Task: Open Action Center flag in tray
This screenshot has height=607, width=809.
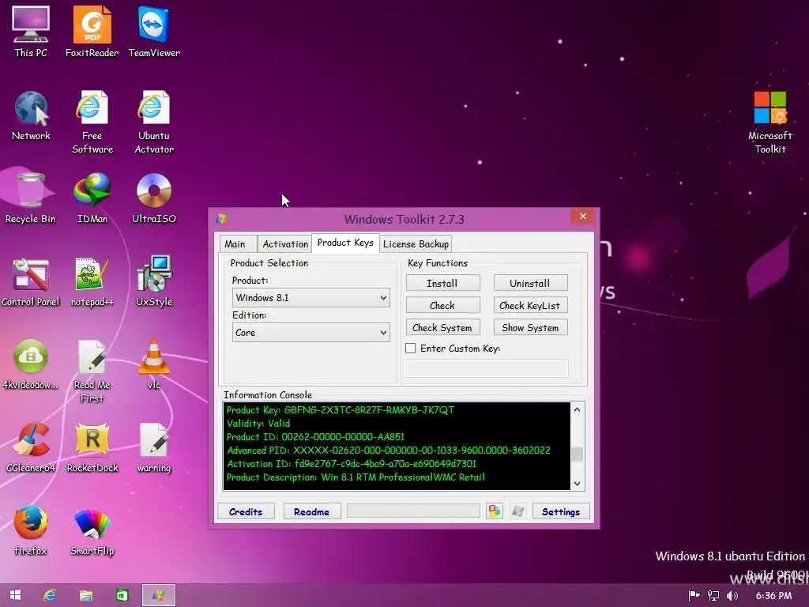Action: coord(694,596)
